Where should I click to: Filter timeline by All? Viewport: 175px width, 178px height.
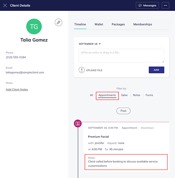point(92,95)
